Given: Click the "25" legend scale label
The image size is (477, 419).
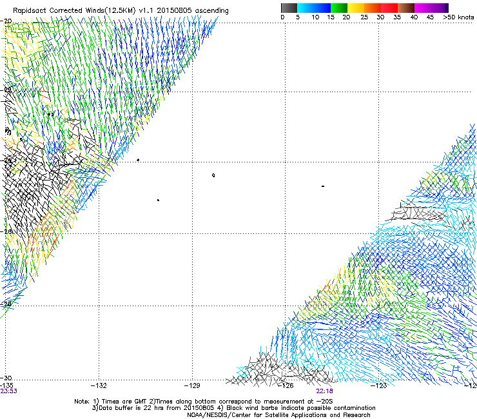Looking at the screenshot, I should click(364, 17).
